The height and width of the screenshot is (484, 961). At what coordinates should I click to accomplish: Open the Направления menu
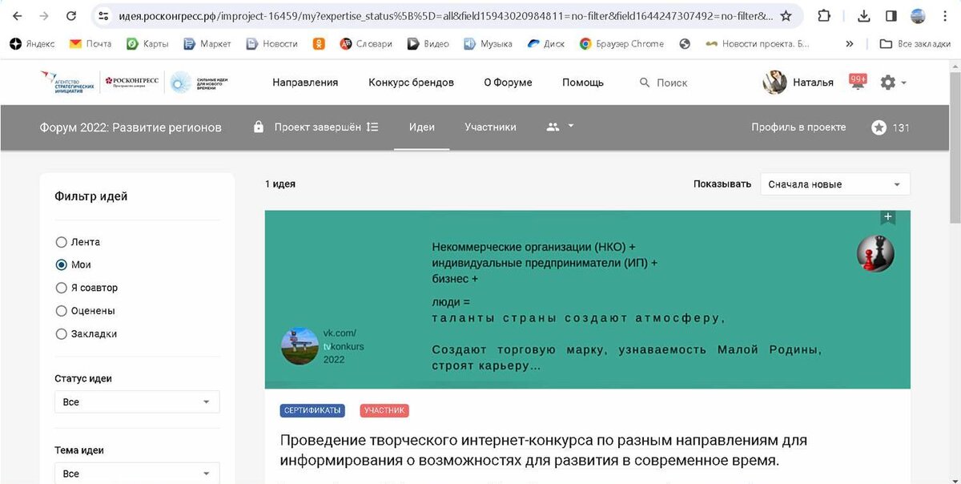pos(304,82)
